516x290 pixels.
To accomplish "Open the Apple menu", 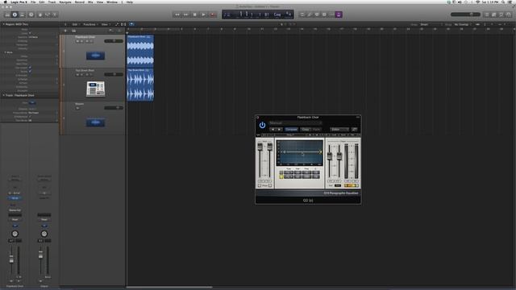I will coord(5,2).
